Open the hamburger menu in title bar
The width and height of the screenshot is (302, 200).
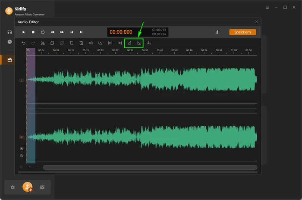(267, 7)
